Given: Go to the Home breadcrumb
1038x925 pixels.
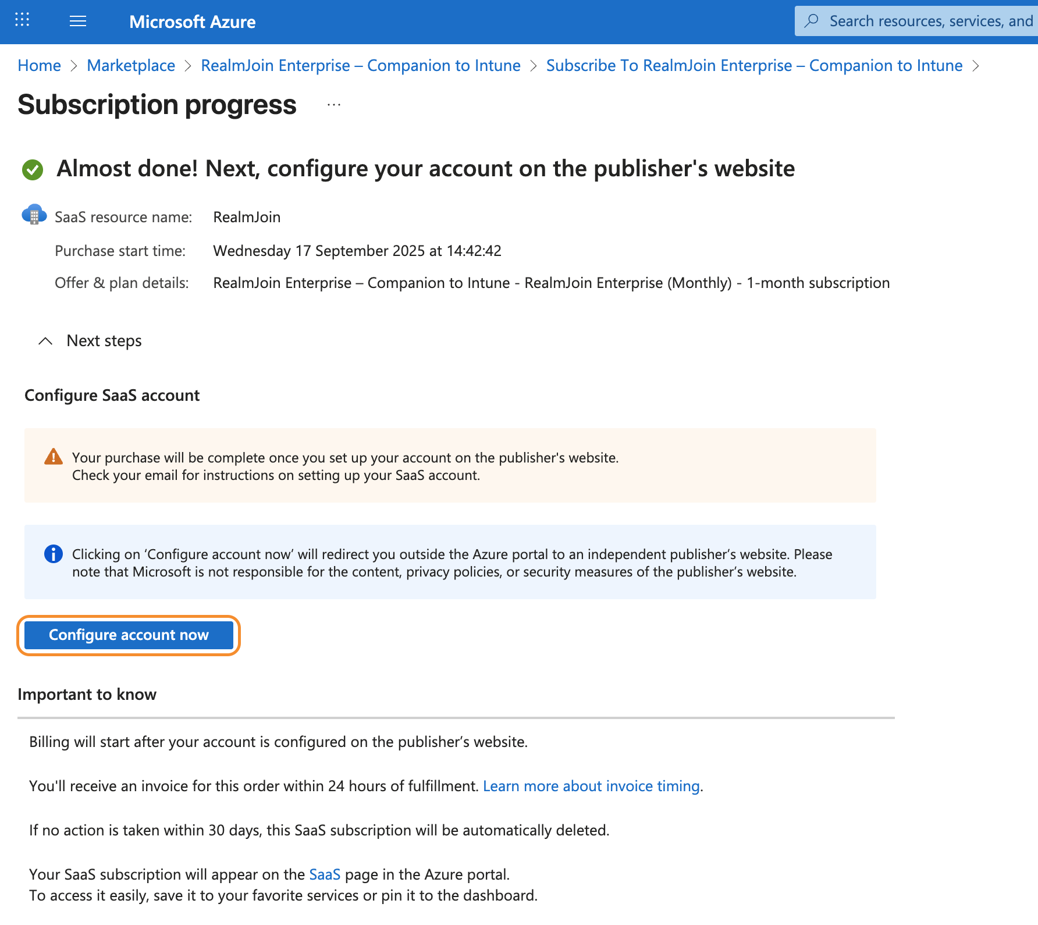Looking at the screenshot, I should click(39, 66).
